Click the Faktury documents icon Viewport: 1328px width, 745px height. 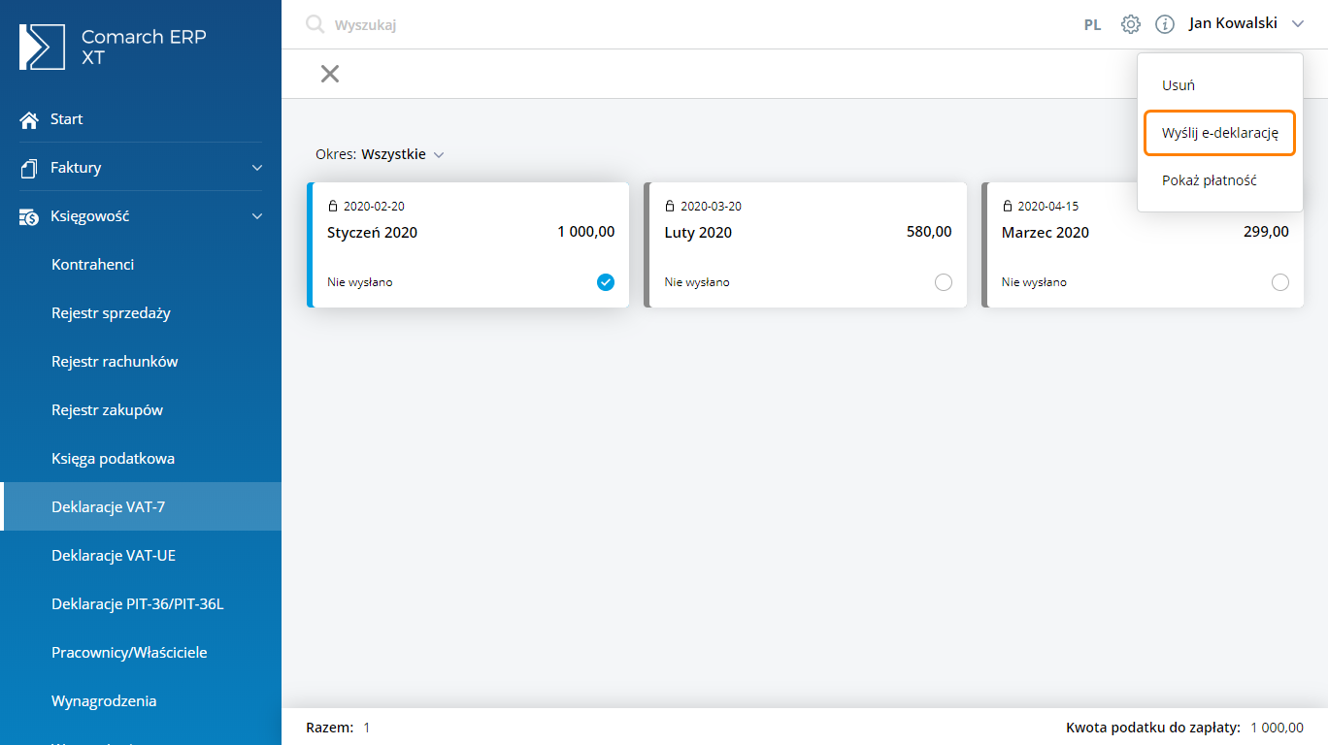29,168
